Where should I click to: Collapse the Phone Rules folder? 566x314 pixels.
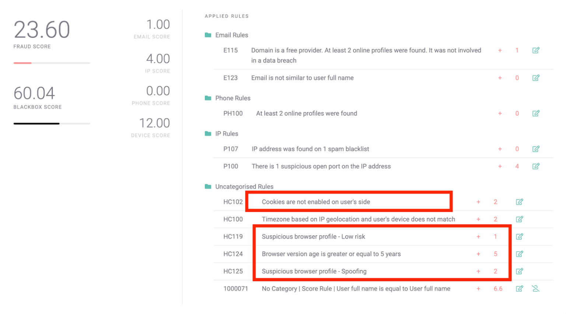coord(208,98)
